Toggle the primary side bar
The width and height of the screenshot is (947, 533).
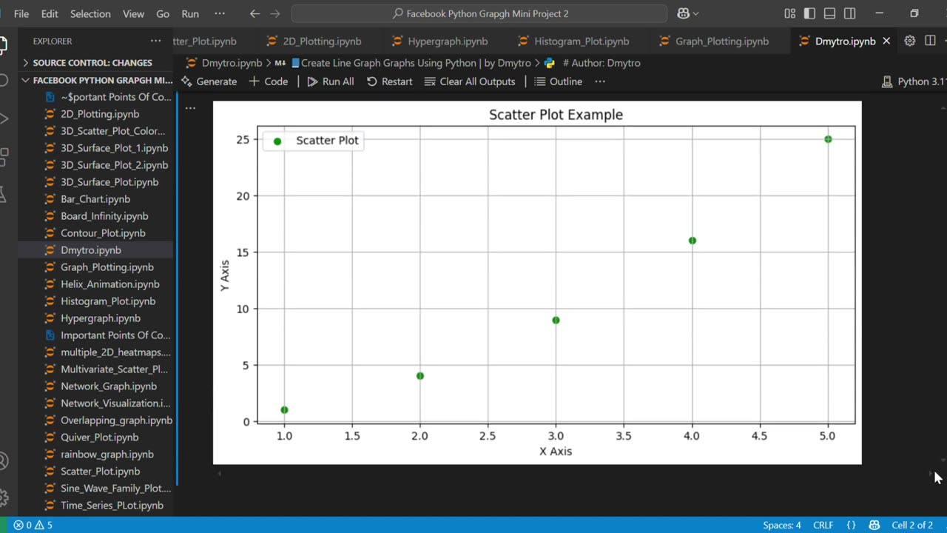(x=809, y=13)
